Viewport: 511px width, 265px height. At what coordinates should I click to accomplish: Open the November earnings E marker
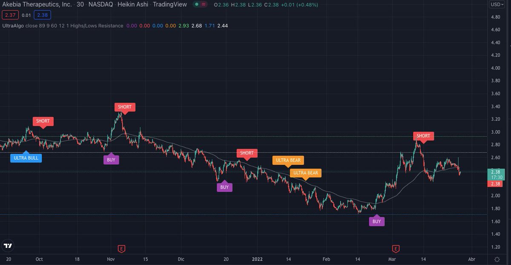pyautogui.click(x=121, y=248)
